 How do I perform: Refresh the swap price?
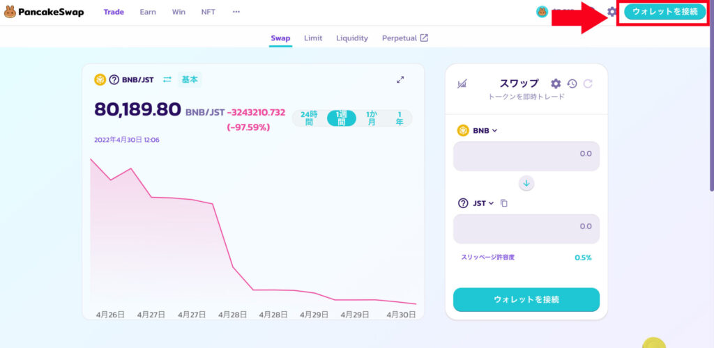588,84
